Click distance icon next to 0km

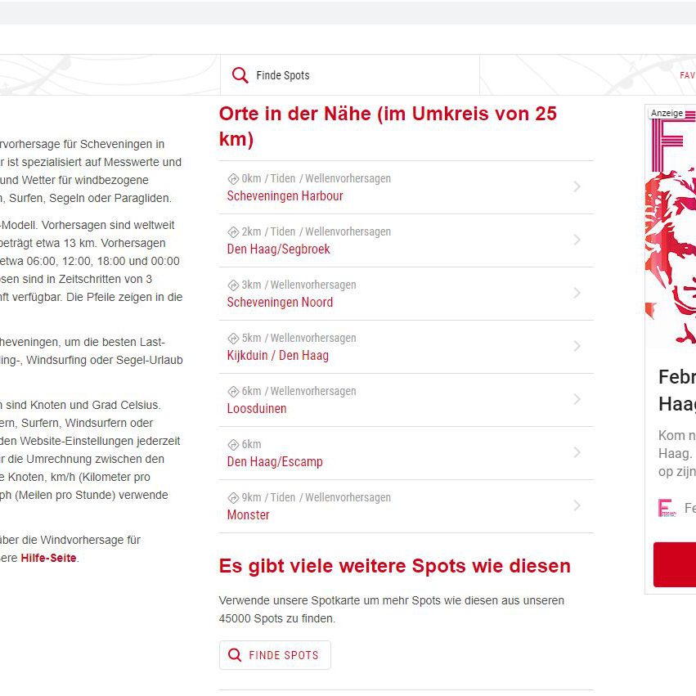click(233, 179)
